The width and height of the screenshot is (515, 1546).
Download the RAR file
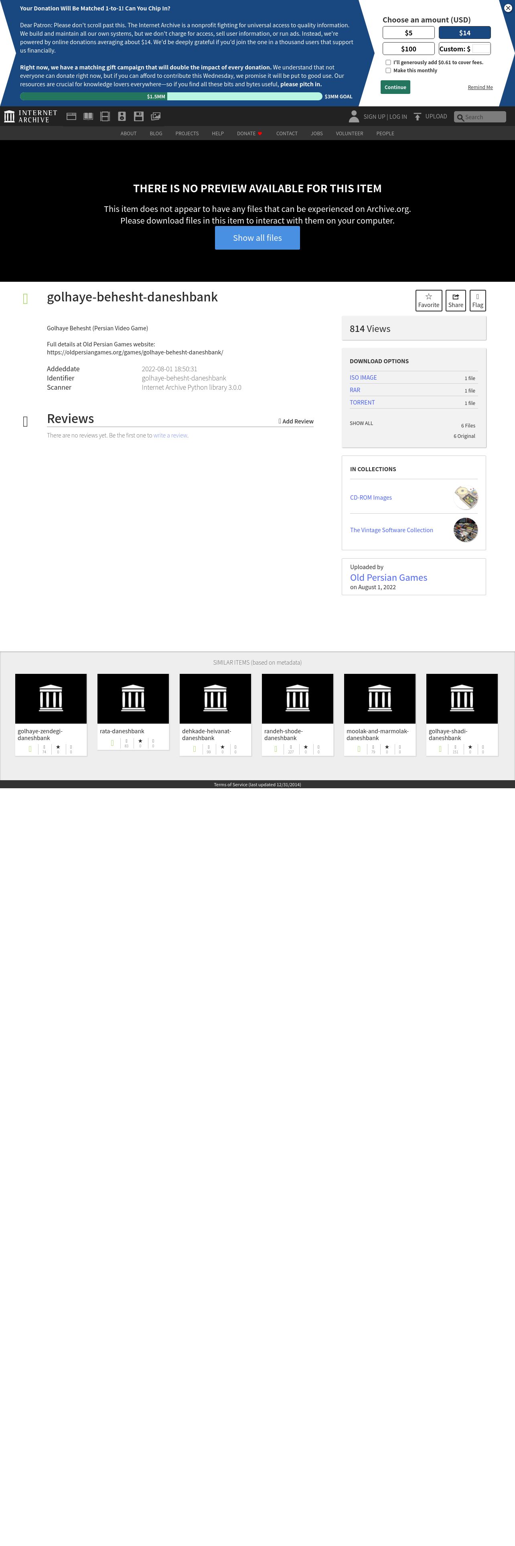pyautogui.click(x=355, y=390)
